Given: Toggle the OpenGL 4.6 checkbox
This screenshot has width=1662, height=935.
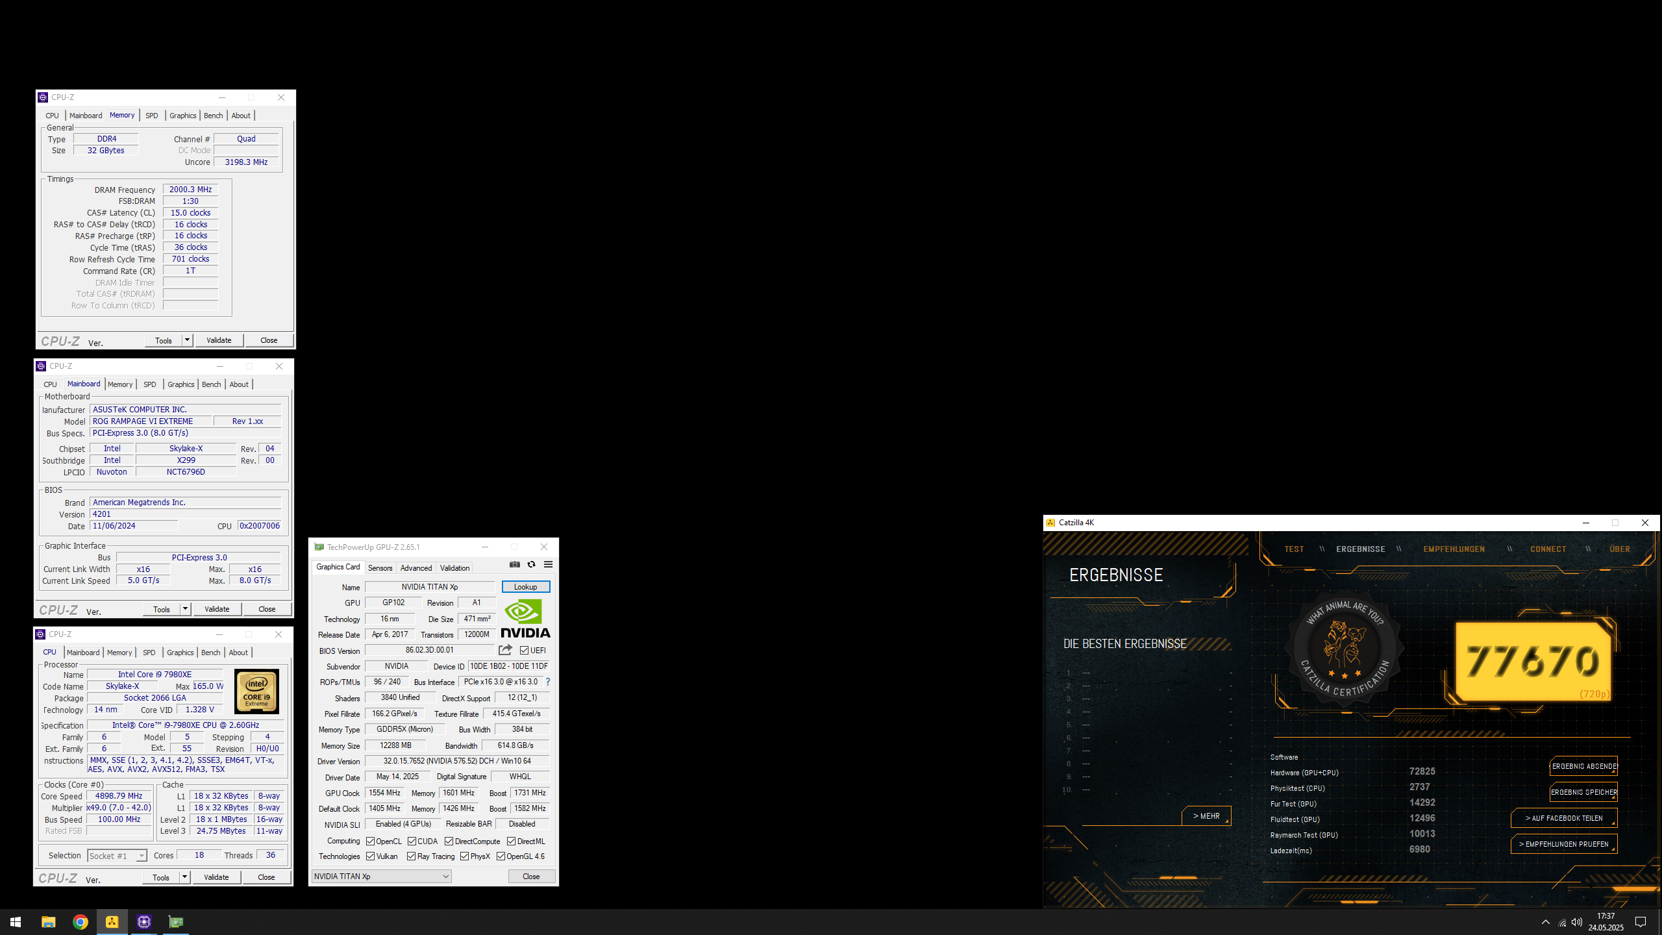Looking at the screenshot, I should [x=501, y=856].
